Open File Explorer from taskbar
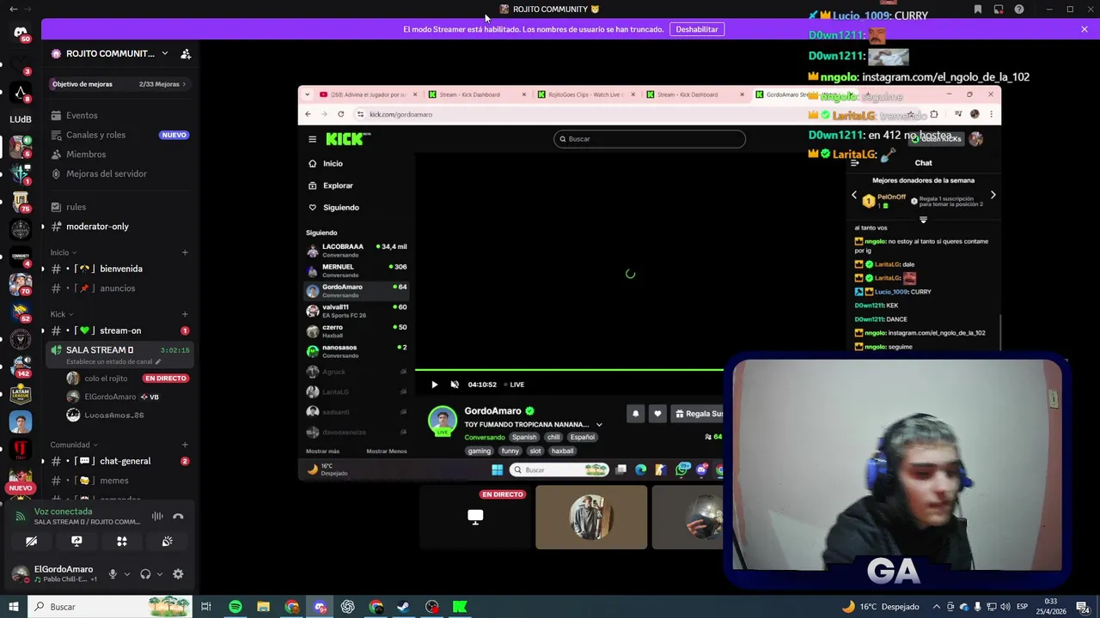 tap(264, 607)
